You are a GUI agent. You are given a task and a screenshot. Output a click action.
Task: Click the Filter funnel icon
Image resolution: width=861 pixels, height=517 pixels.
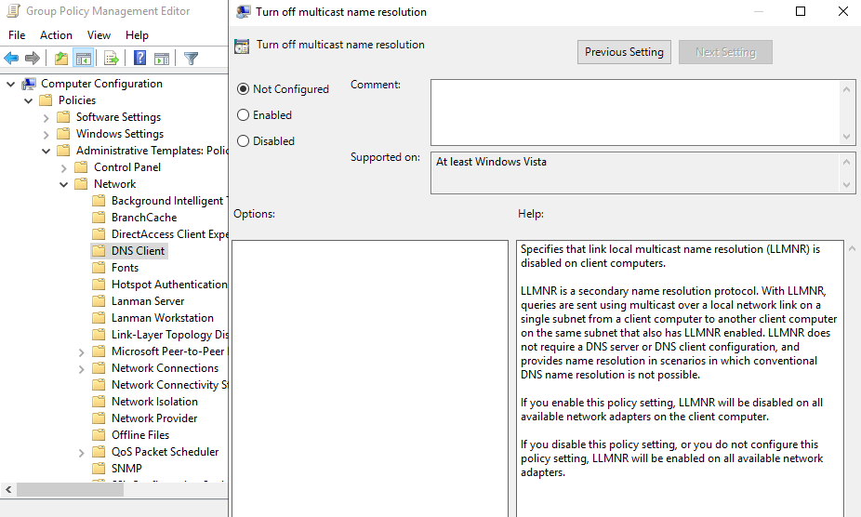click(191, 59)
